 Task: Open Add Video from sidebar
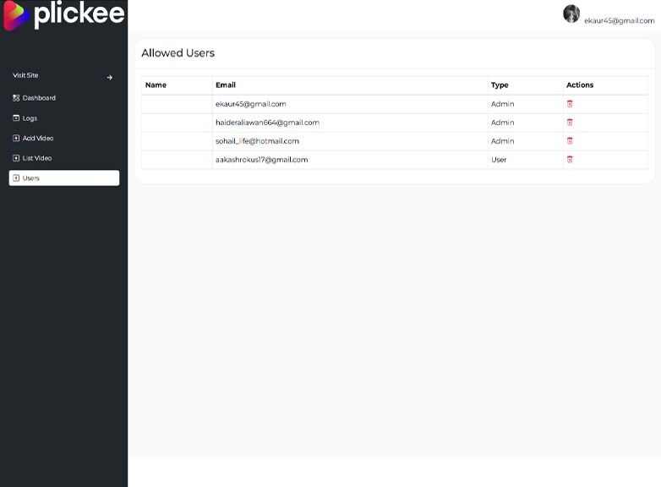(x=38, y=138)
